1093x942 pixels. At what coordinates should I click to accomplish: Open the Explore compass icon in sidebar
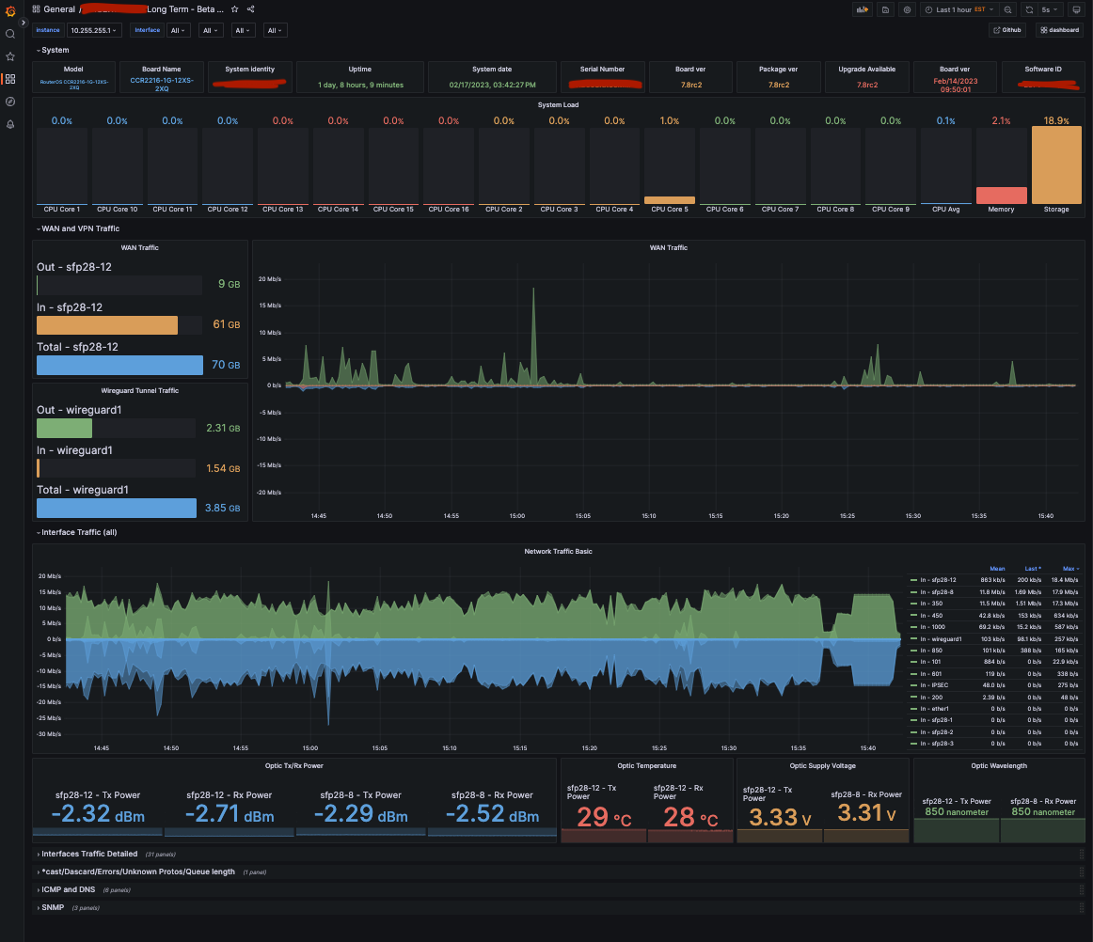coord(10,102)
